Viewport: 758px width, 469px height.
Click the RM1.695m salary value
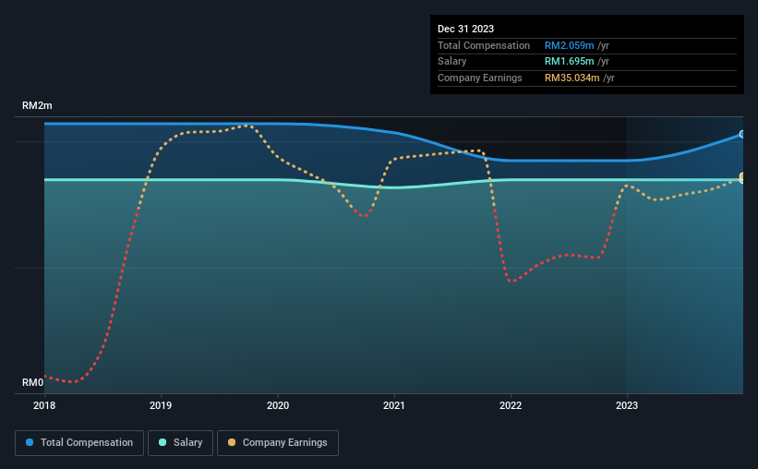pyautogui.click(x=569, y=62)
